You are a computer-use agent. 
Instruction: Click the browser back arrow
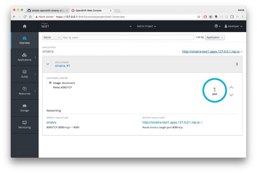14,17
